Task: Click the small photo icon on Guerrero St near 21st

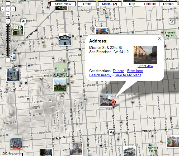Action: 85,99
